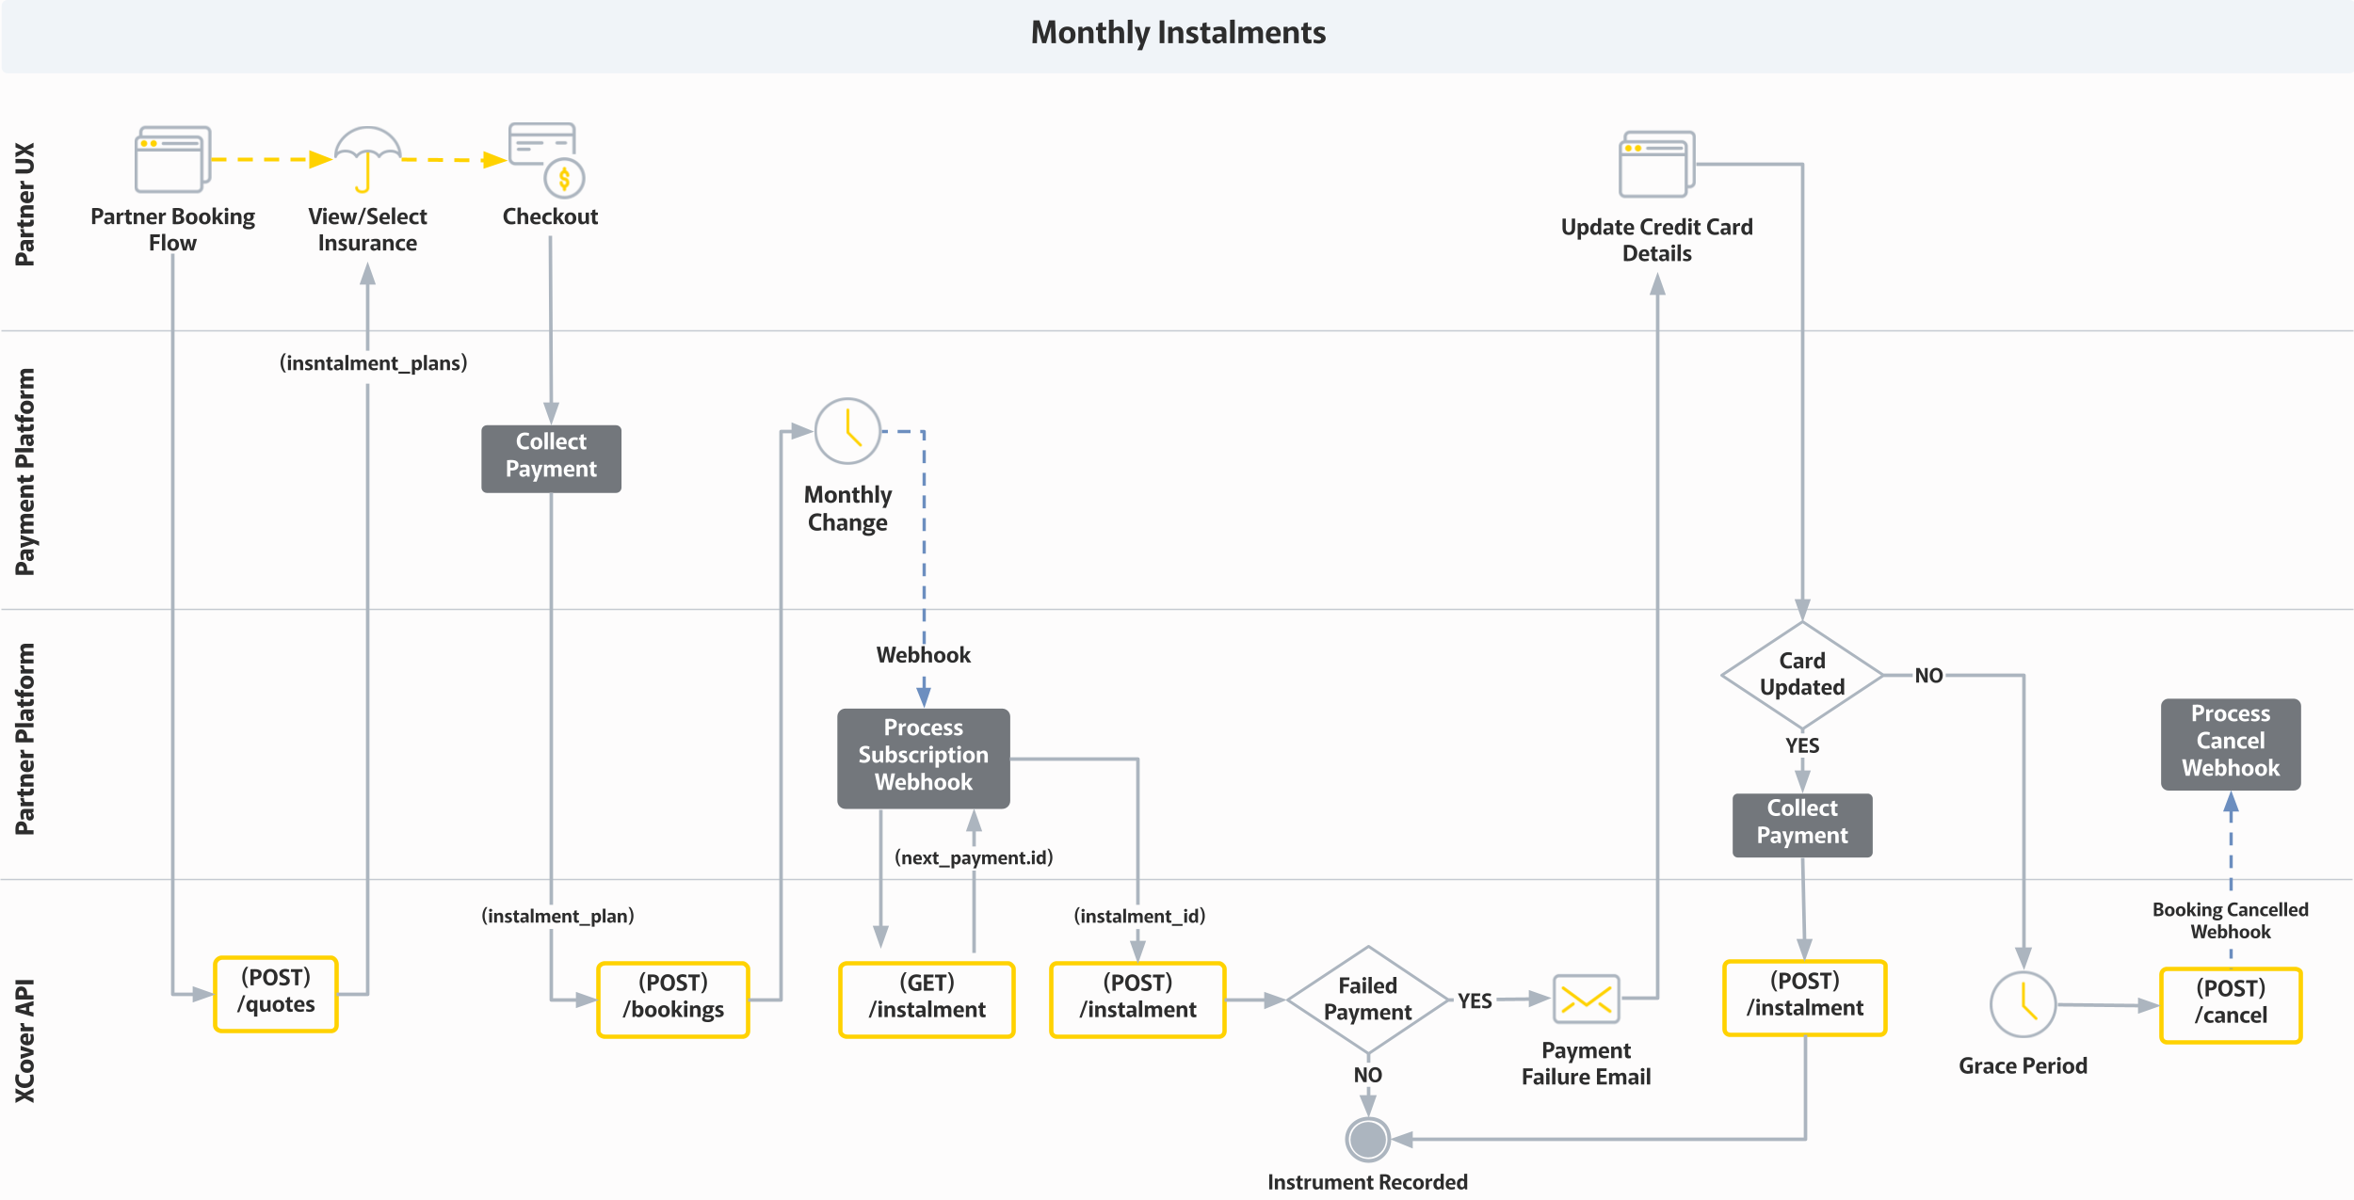
Task: Click the (POST) /bookings box
Action: (673, 999)
